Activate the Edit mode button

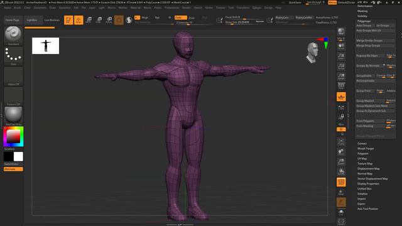coord(68,20)
